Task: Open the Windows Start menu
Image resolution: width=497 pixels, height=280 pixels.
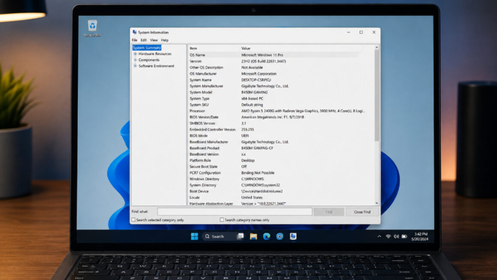Action: (x=194, y=236)
